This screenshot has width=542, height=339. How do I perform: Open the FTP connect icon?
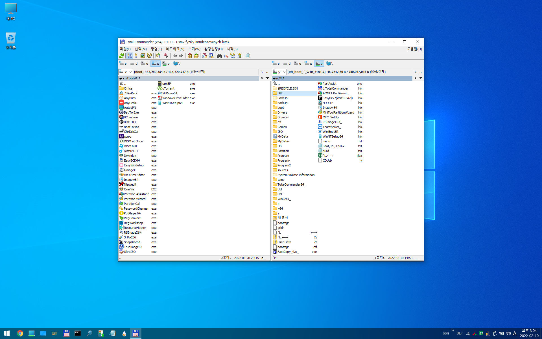coord(205,56)
